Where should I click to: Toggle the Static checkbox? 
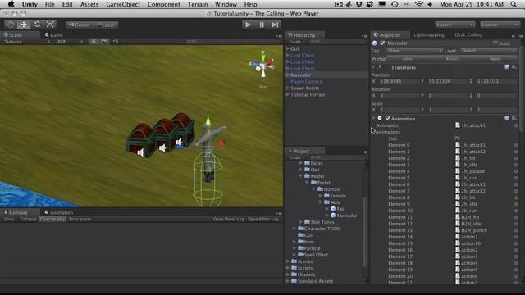click(x=495, y=43)
